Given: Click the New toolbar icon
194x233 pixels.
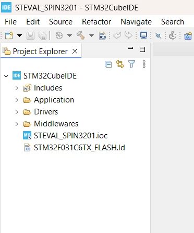Looking at the screenshot, I should point(9,35).
